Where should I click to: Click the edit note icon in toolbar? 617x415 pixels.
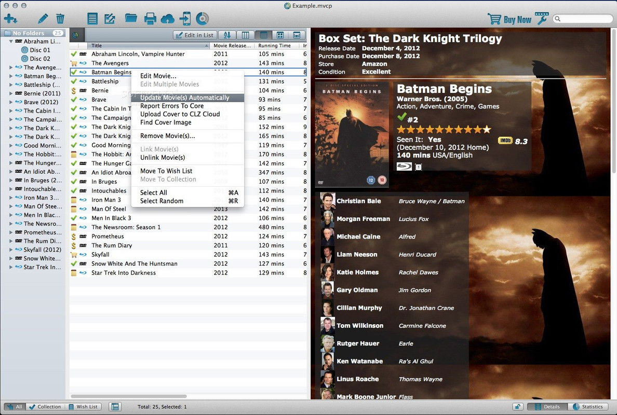tap(110, 19)
